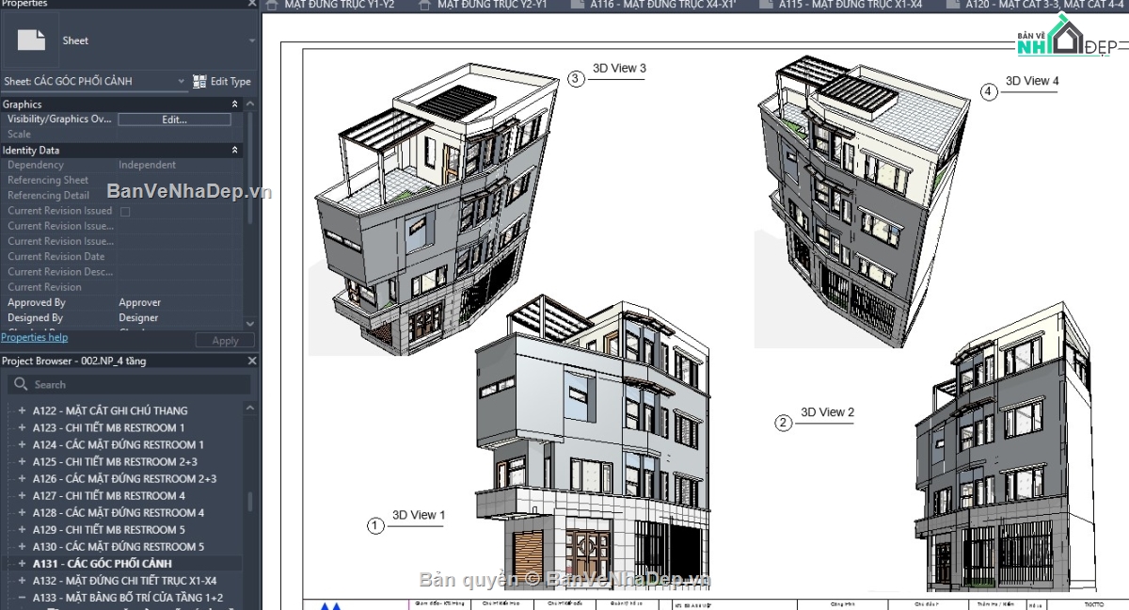Click the Edit Type icon
Viewport: 1129px width, 610px height.
[x=199, y=82]
